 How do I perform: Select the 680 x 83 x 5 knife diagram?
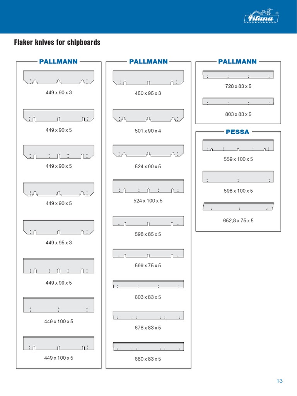pyautogui.click(x=148, y=346)
